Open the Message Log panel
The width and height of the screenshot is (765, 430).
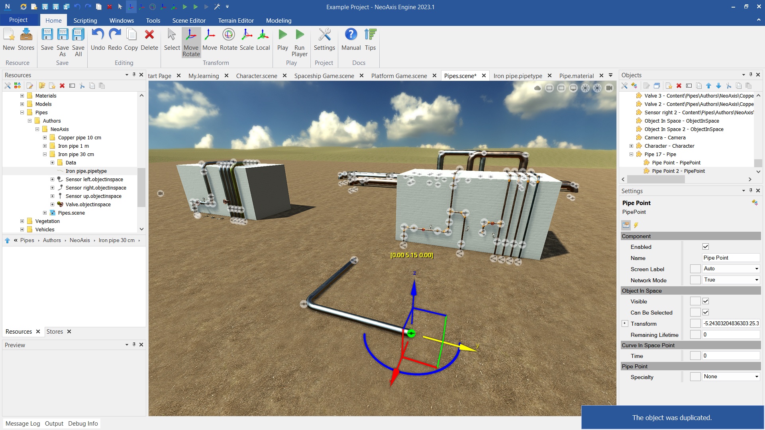pos(23,424)
